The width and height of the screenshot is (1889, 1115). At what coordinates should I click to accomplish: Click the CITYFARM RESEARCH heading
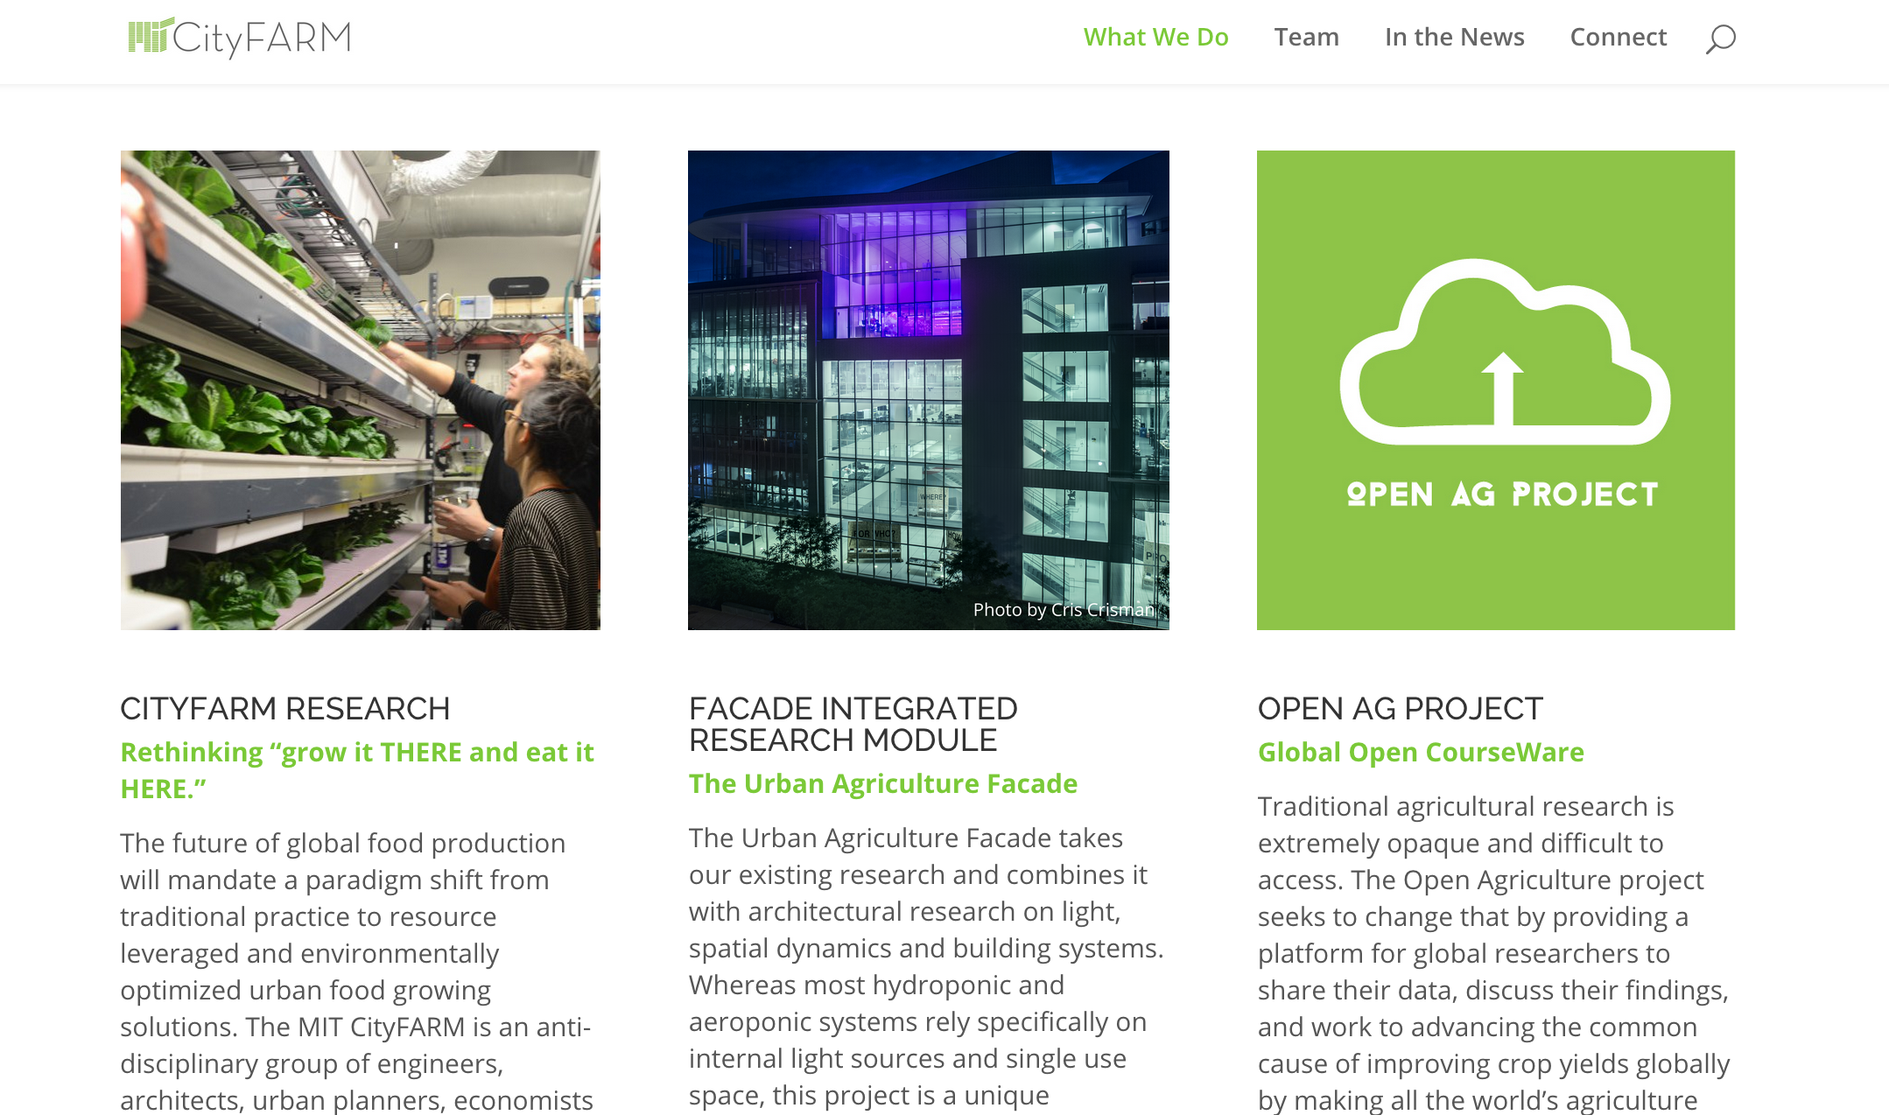pyautogui.click(x=285, y=709)
